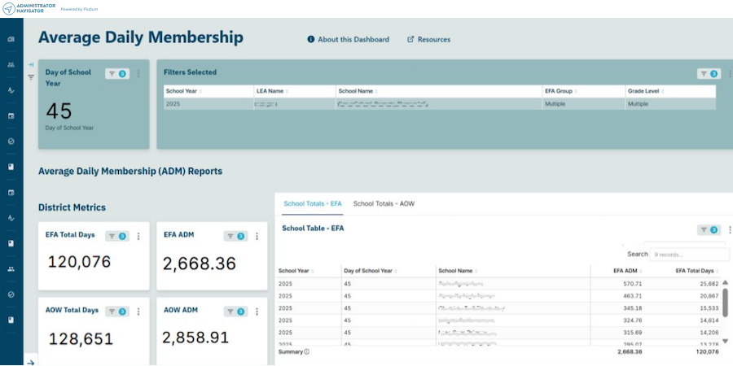The width and height of the screenshot is (733, 366).
Task: Click the EFA Total Days value 25,682
Action: coord(709,284)
